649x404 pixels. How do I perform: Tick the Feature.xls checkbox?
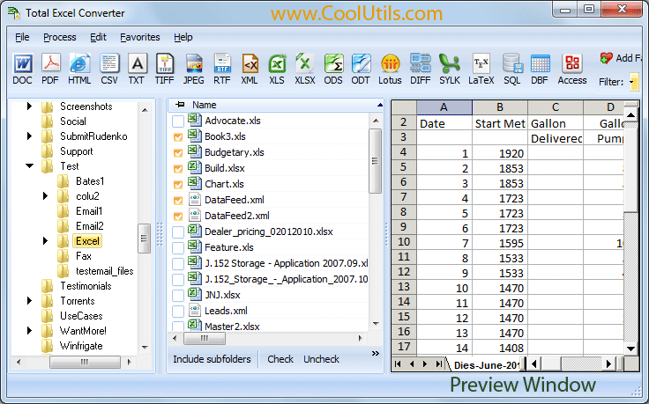178,248
